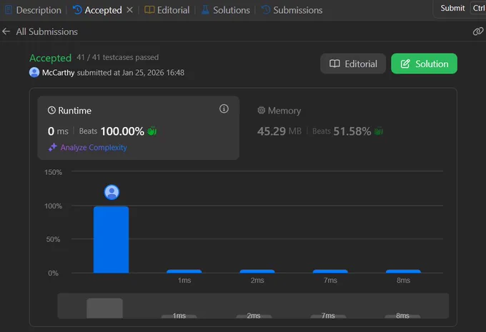Click the clapping hands icon beside 51.58%
Screen dimensions: 486x332
click(x=379, y=131)
